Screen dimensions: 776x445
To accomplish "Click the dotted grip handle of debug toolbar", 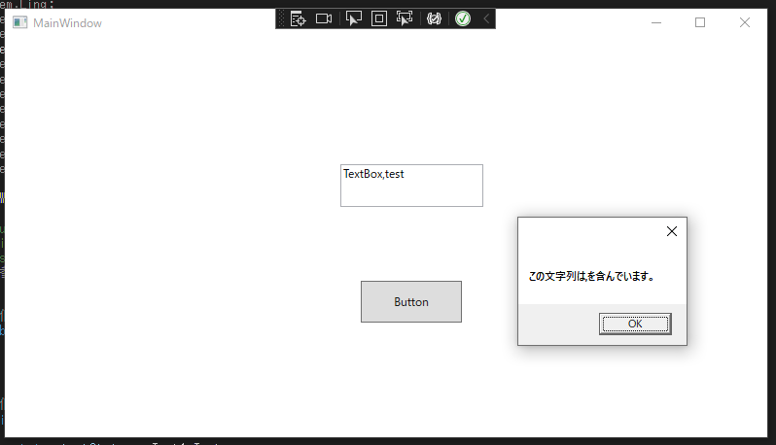I will click(x=282, y=18).
